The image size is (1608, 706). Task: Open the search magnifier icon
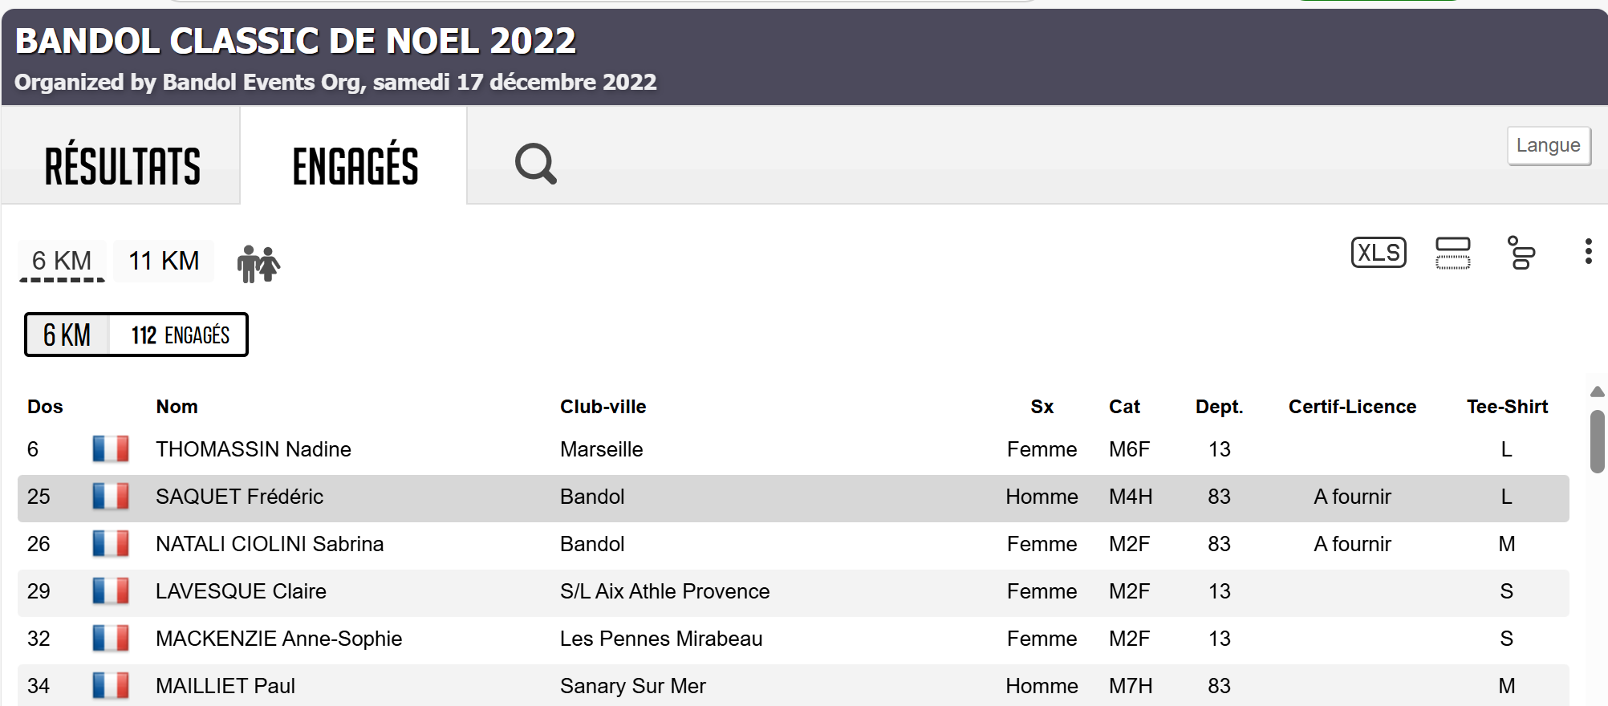535,164
